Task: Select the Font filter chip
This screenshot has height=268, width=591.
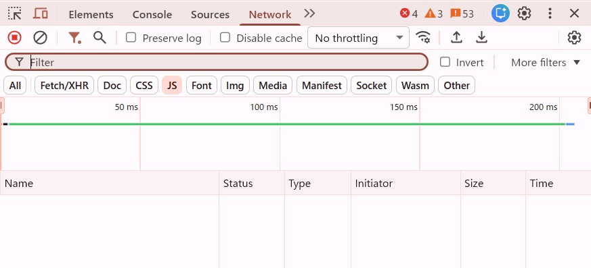Action: tap(202, 86)
